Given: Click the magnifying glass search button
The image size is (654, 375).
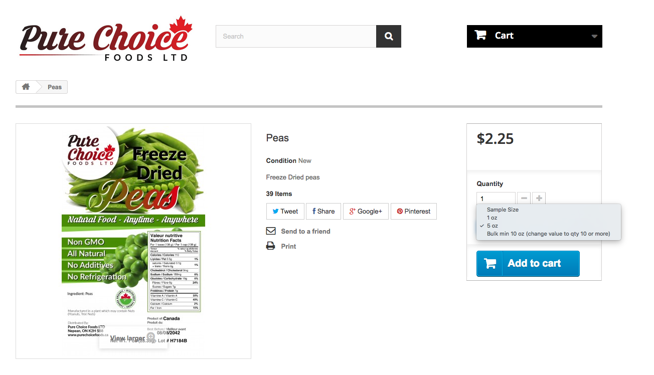Looking at the screenshot, I should click(x=389, y=37).
